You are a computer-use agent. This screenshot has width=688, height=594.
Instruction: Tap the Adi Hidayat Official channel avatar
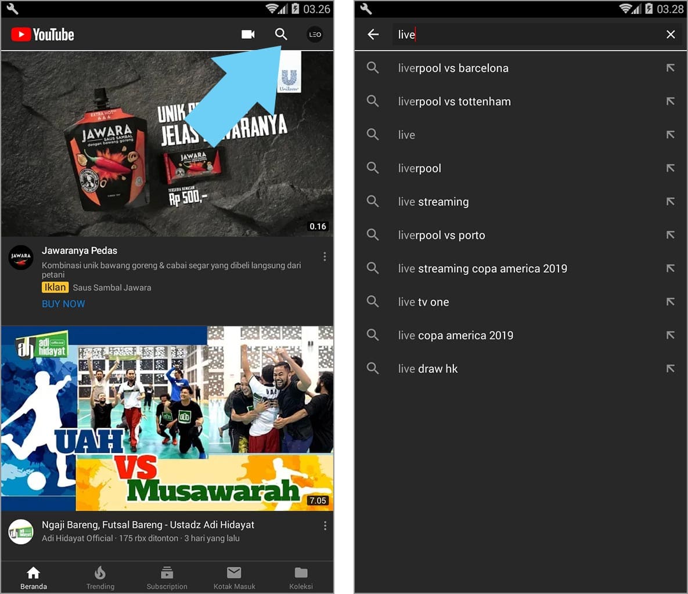[x=21, y=532]
